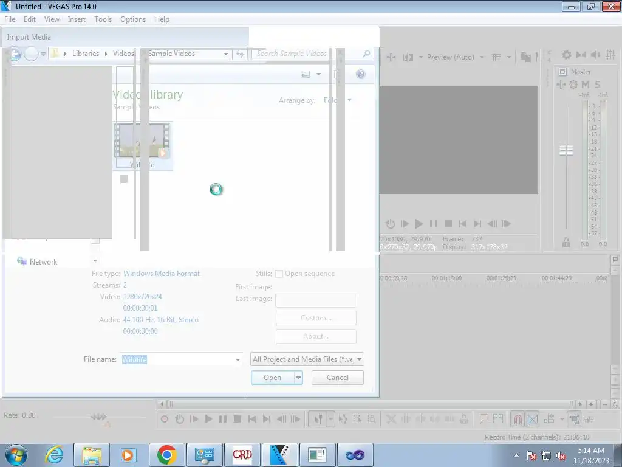
Task: Click the Overlays grid icon in preview toolbar
Action: pos(496,57)
